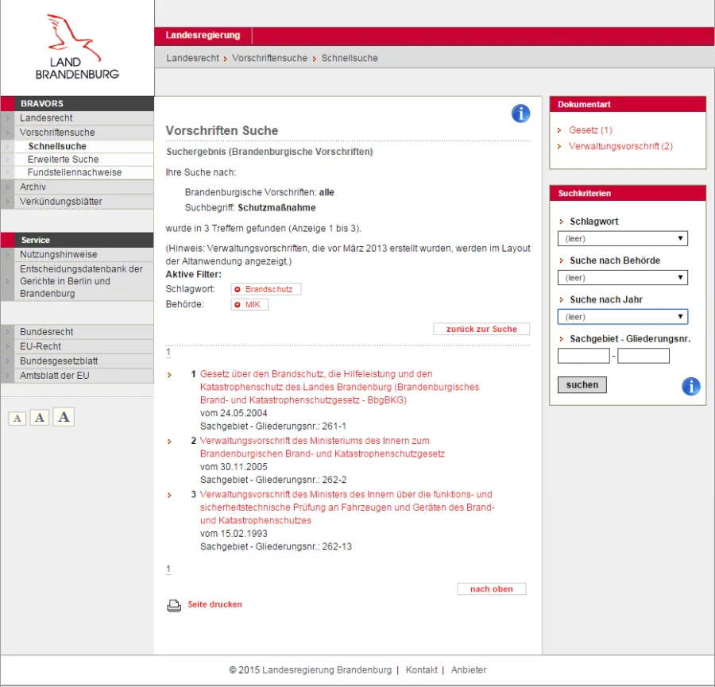The image size is (715, 687).
Task: Open result 1 Gesetz über den Brandschutz
Action: (x=339, y=387)
